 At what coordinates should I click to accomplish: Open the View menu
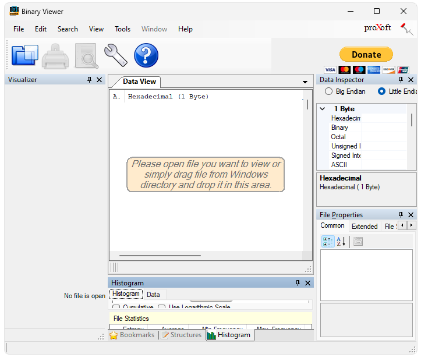click(x=97, y=29)
